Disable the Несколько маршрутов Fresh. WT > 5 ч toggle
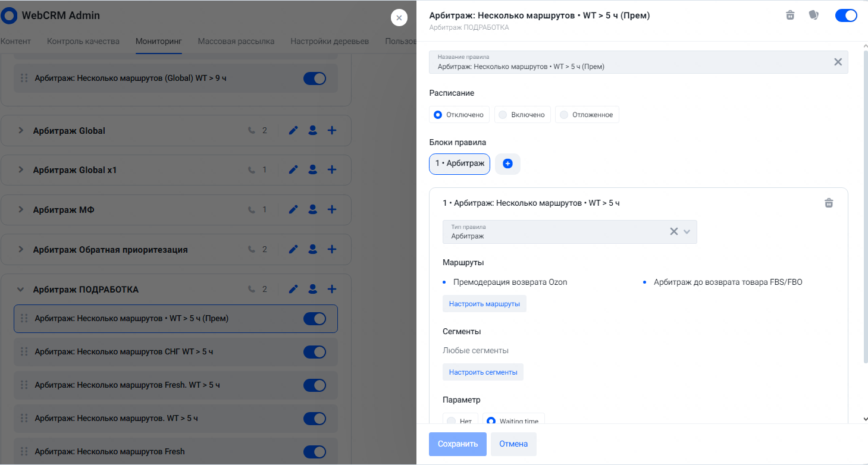The image size is (868, 465). coord(315,385)
